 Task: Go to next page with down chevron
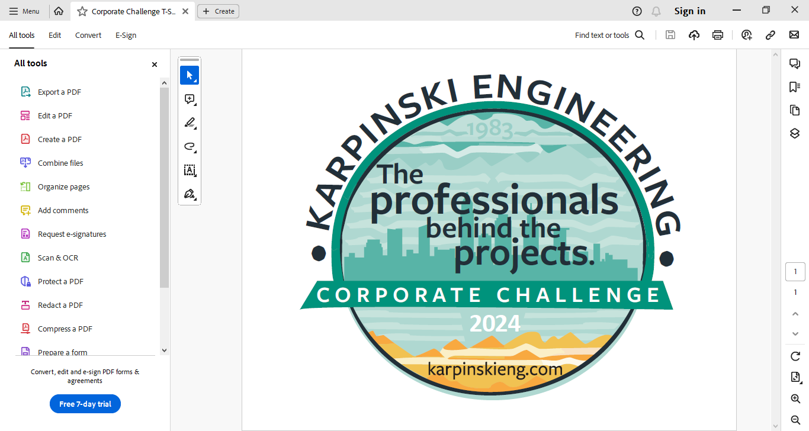click(x=794, y=333)
